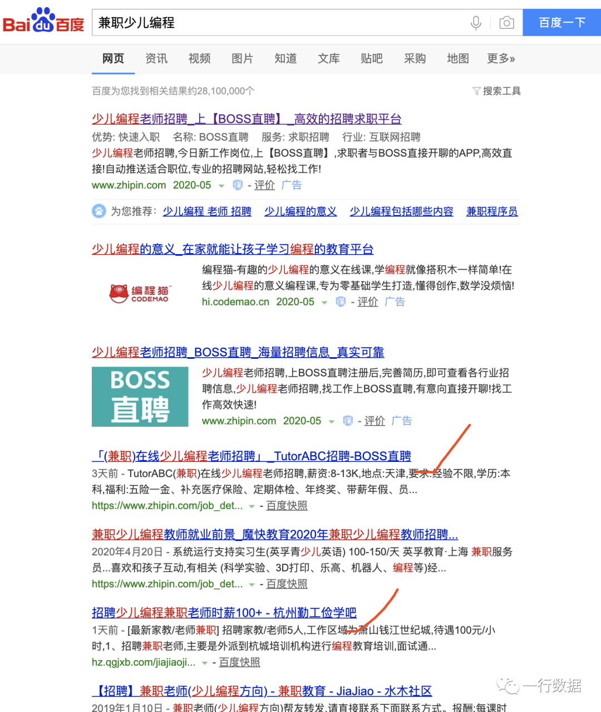Screen dimensions: 601x712
Task: Expand dropdown arrow on 魔快教育 result URL
Action: point(252,585)
